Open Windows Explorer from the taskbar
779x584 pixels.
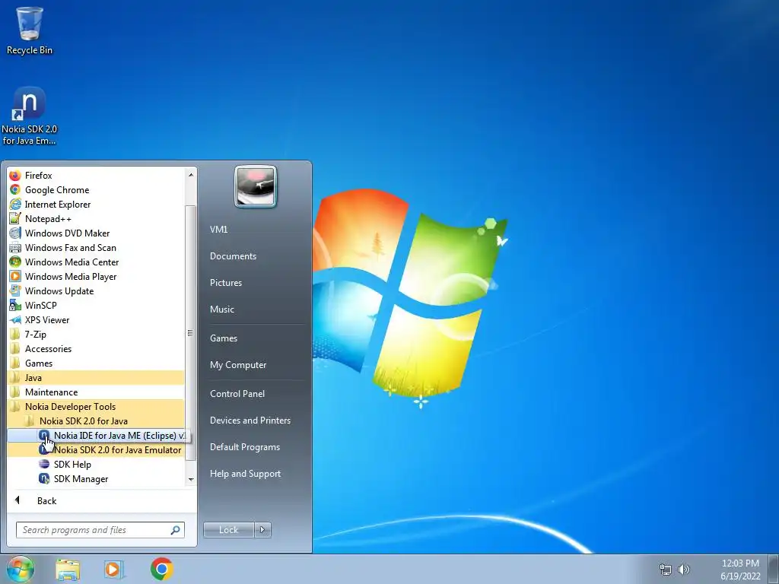coord(68,570)
